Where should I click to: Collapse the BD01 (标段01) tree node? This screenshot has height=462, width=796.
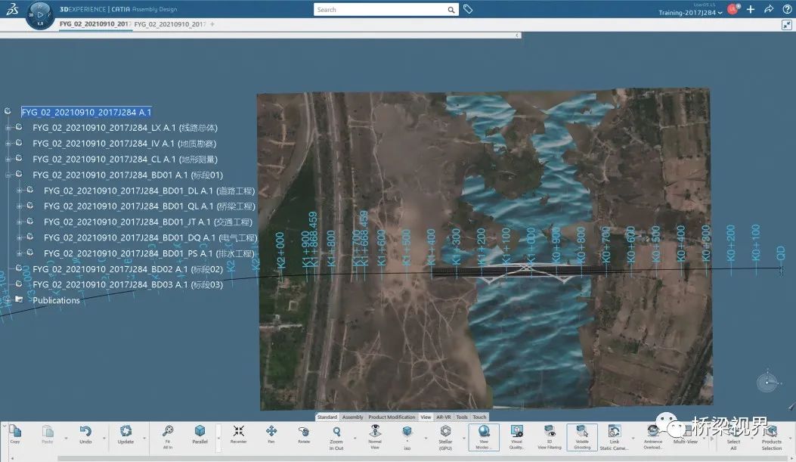coord(8,175)
